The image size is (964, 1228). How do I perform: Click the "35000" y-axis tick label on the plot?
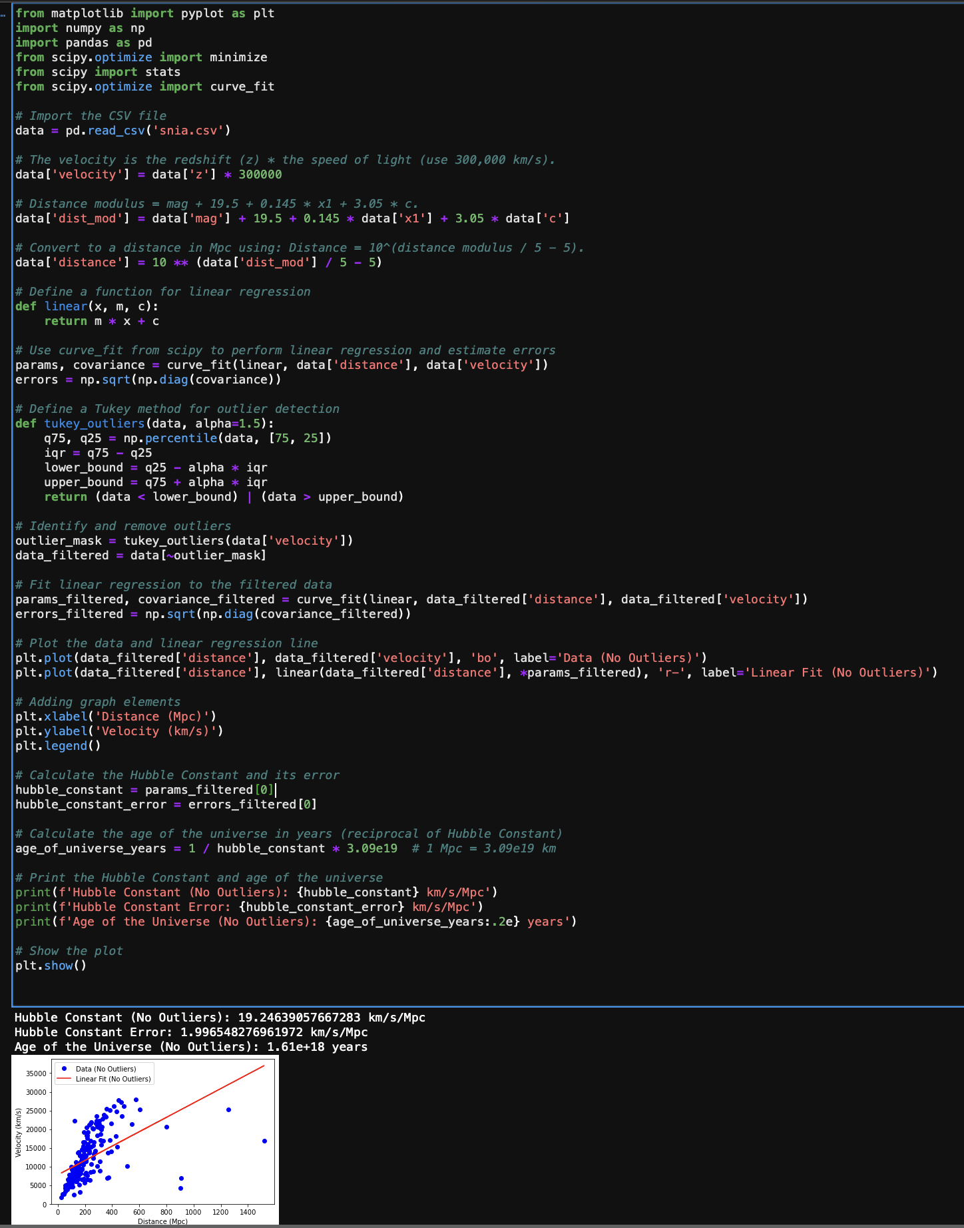pos(36,1074)
